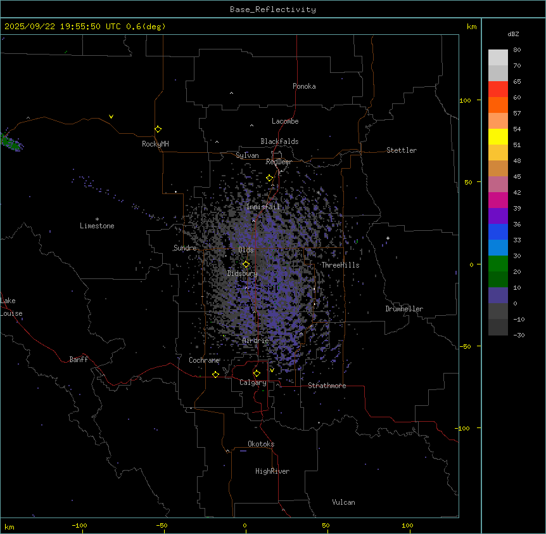Click the Vulcan city label
This screenshot has height=534, width=546.
[x=343, y=502]
